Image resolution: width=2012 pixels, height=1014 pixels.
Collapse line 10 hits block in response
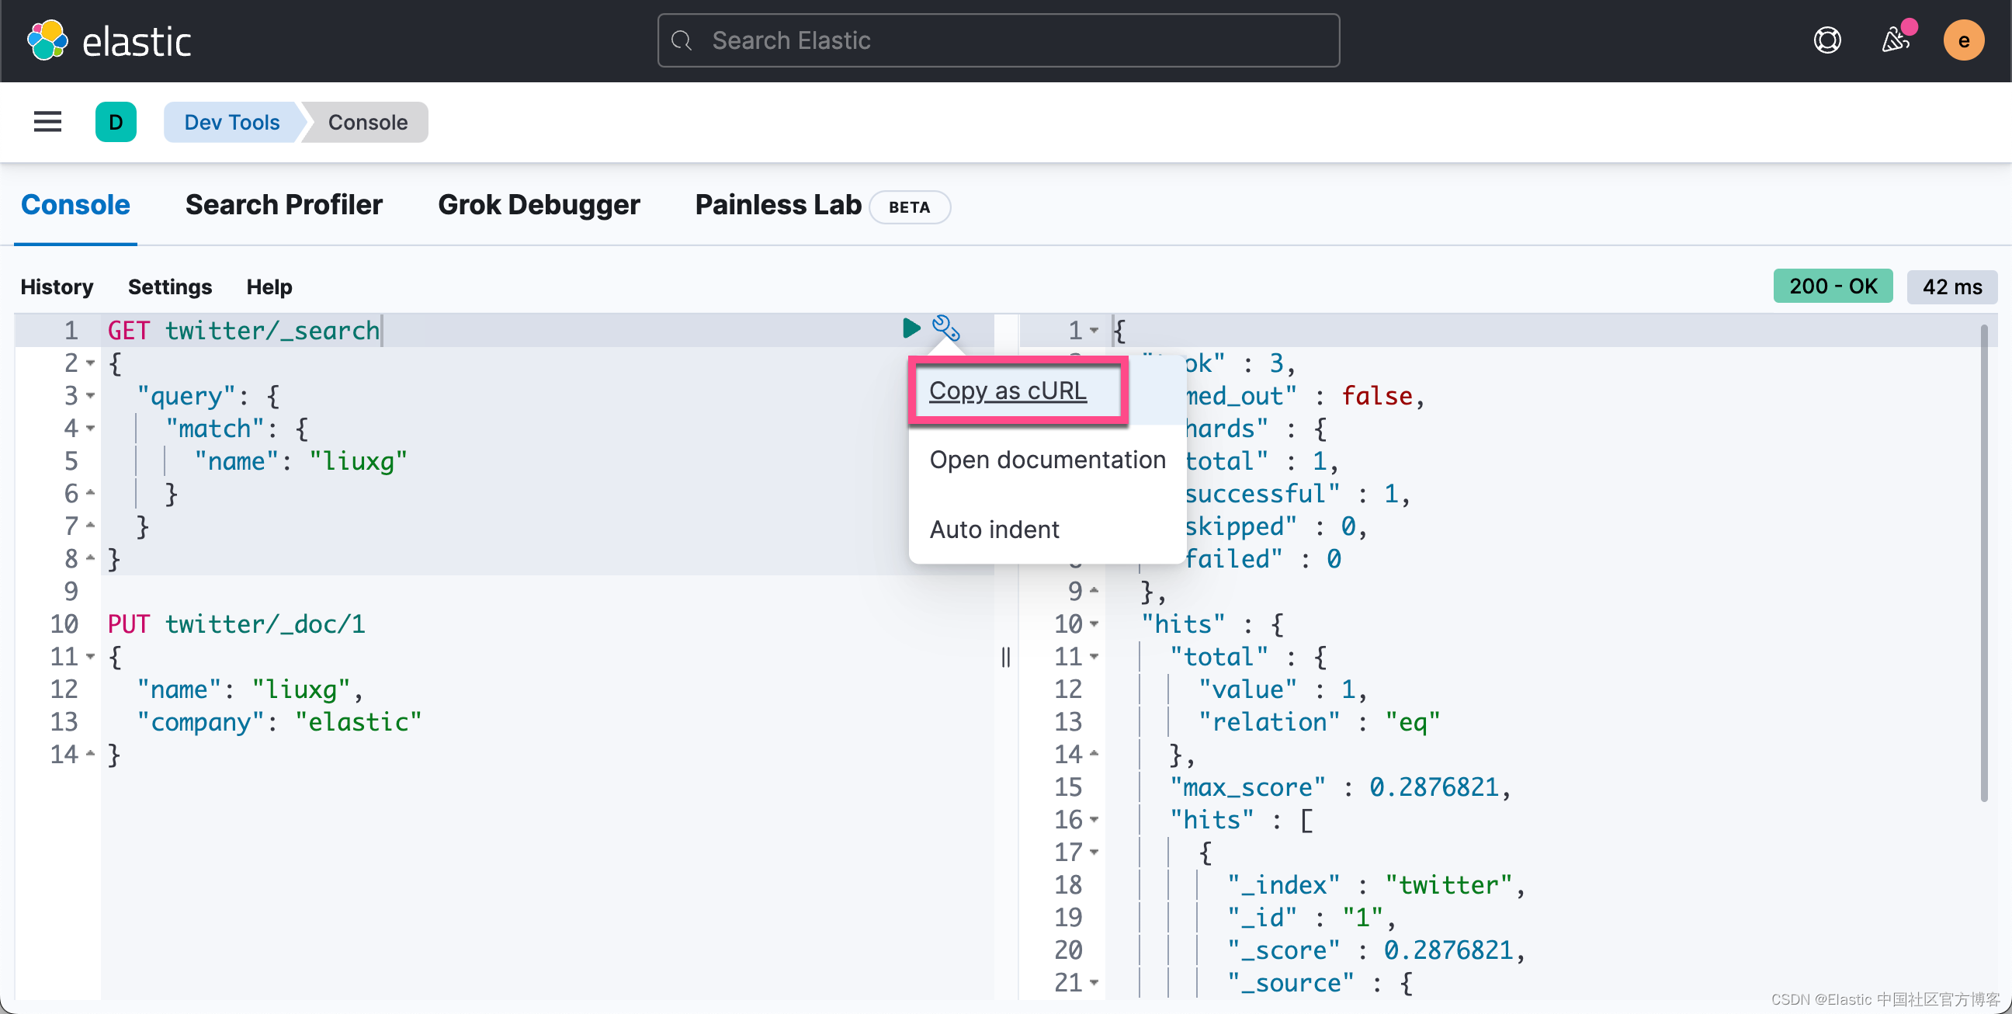pos(1094,624)
